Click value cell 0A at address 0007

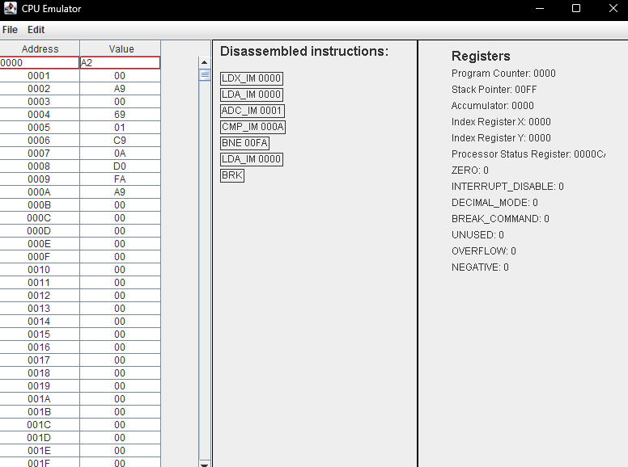click(x=120, y=154)
